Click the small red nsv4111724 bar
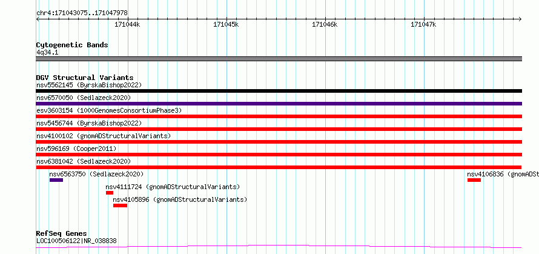Viewport: 539px width, 254px height. (x=109, y=193)
